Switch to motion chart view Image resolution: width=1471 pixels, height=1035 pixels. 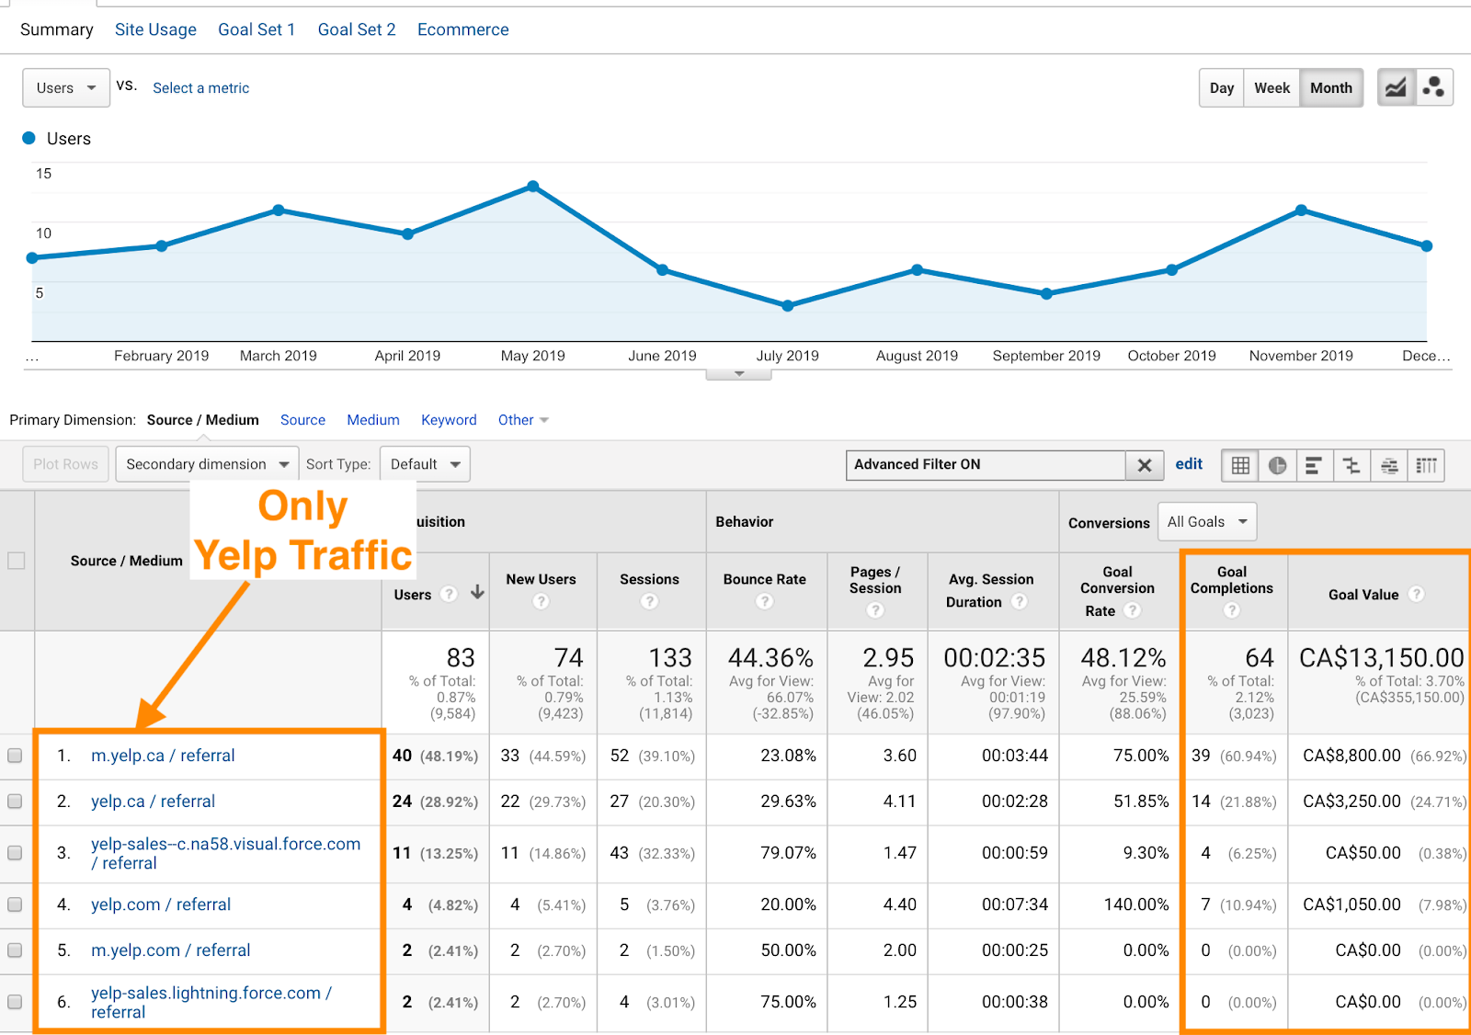click(1434, 88)
